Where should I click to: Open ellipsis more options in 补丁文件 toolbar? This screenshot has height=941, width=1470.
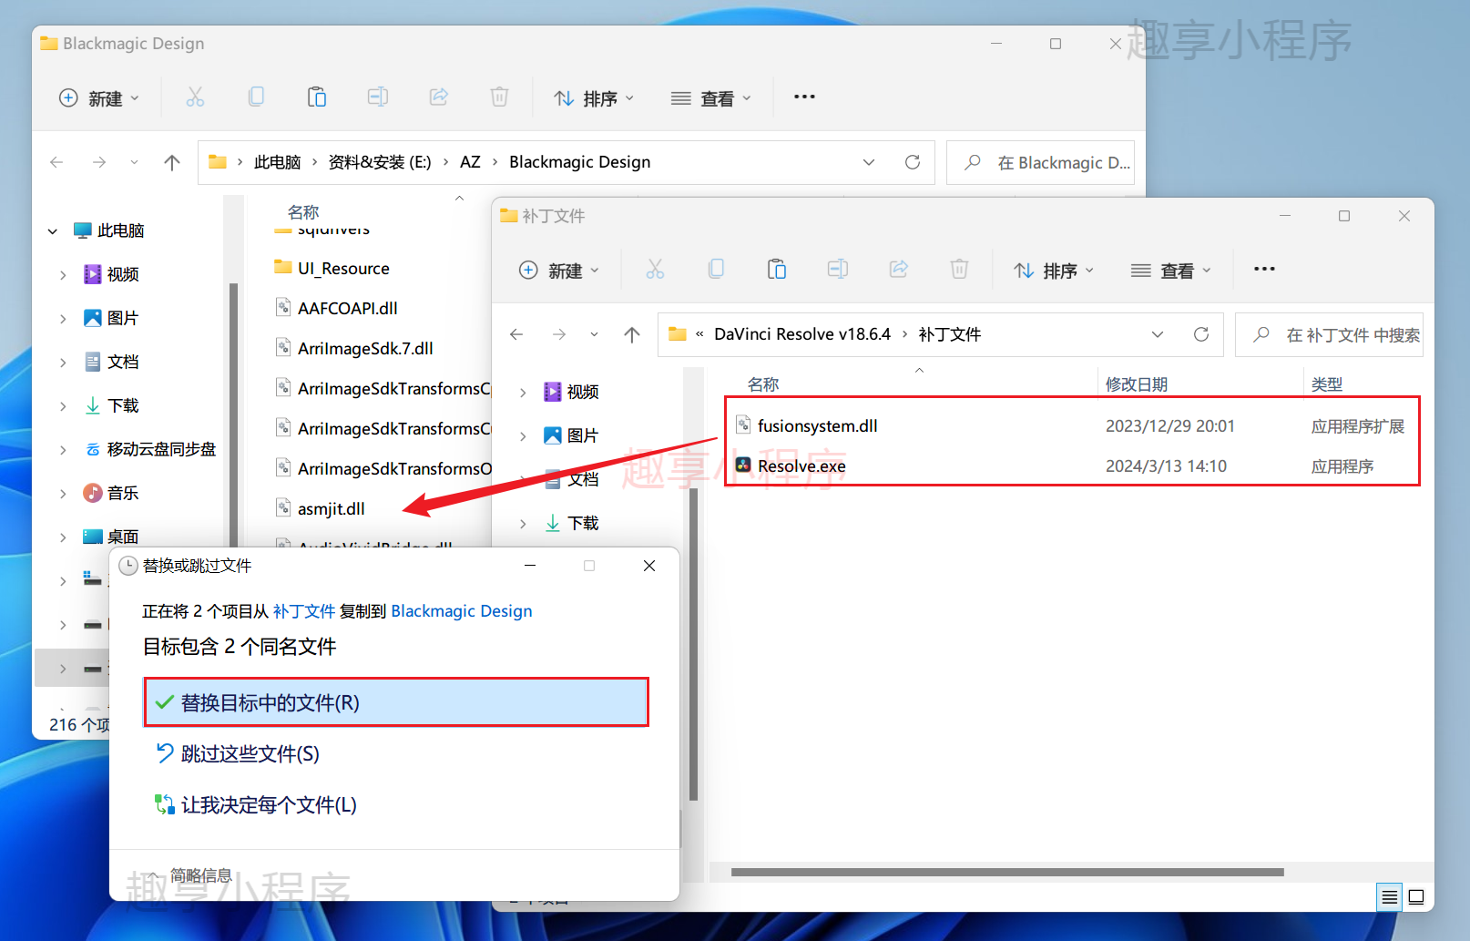1264,269
